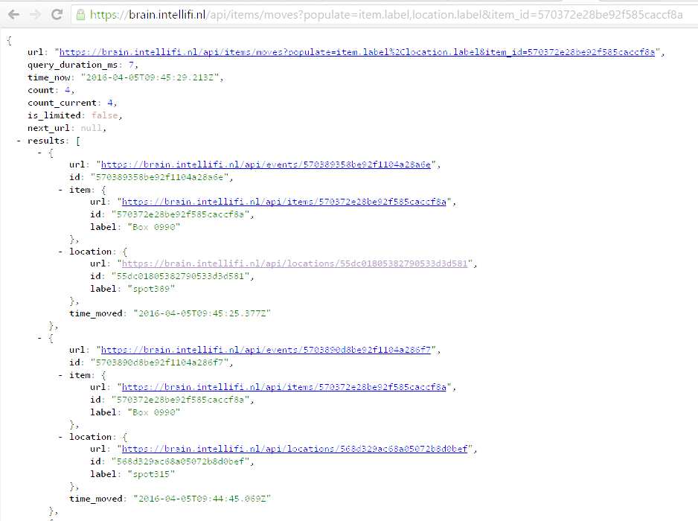The image size is (698, 521).
Task: Open items link in first result
Action: click(284, 202)
